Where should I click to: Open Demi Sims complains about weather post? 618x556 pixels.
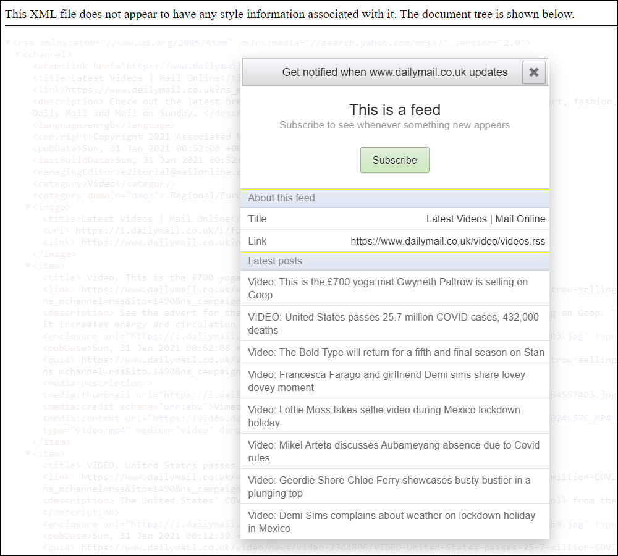tap(394, 522)
